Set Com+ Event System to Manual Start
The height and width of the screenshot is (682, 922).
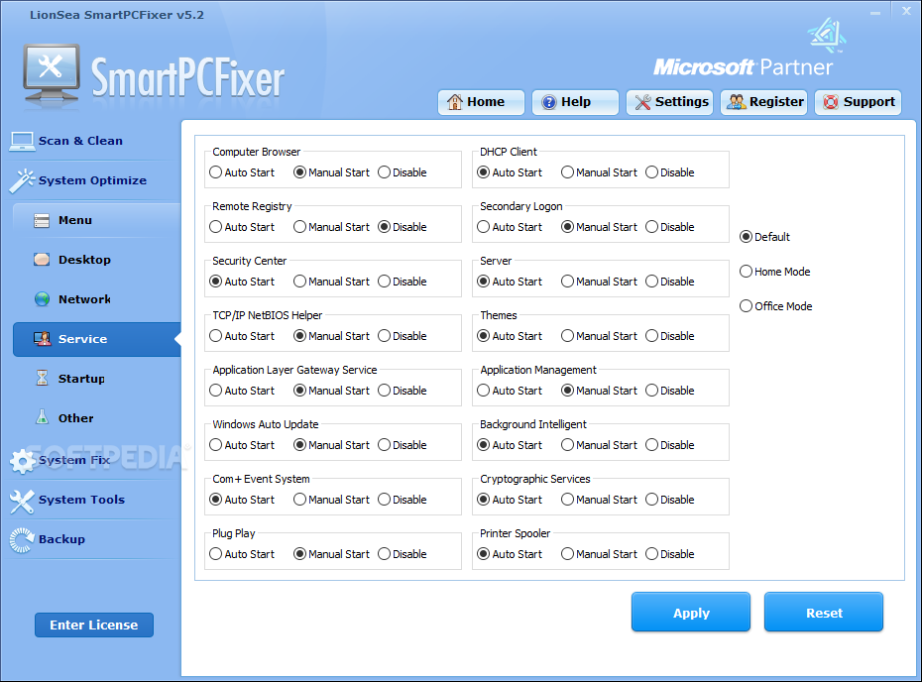(x=299, y=500)
